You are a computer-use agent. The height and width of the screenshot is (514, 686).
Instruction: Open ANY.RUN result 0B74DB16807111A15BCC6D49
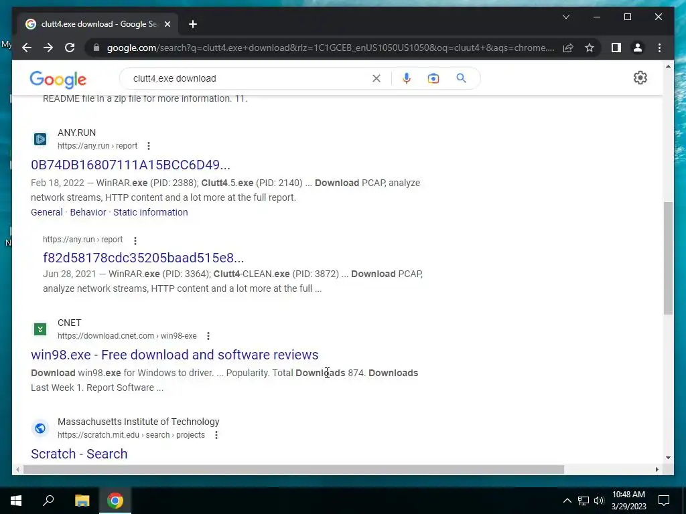(131, 165)
